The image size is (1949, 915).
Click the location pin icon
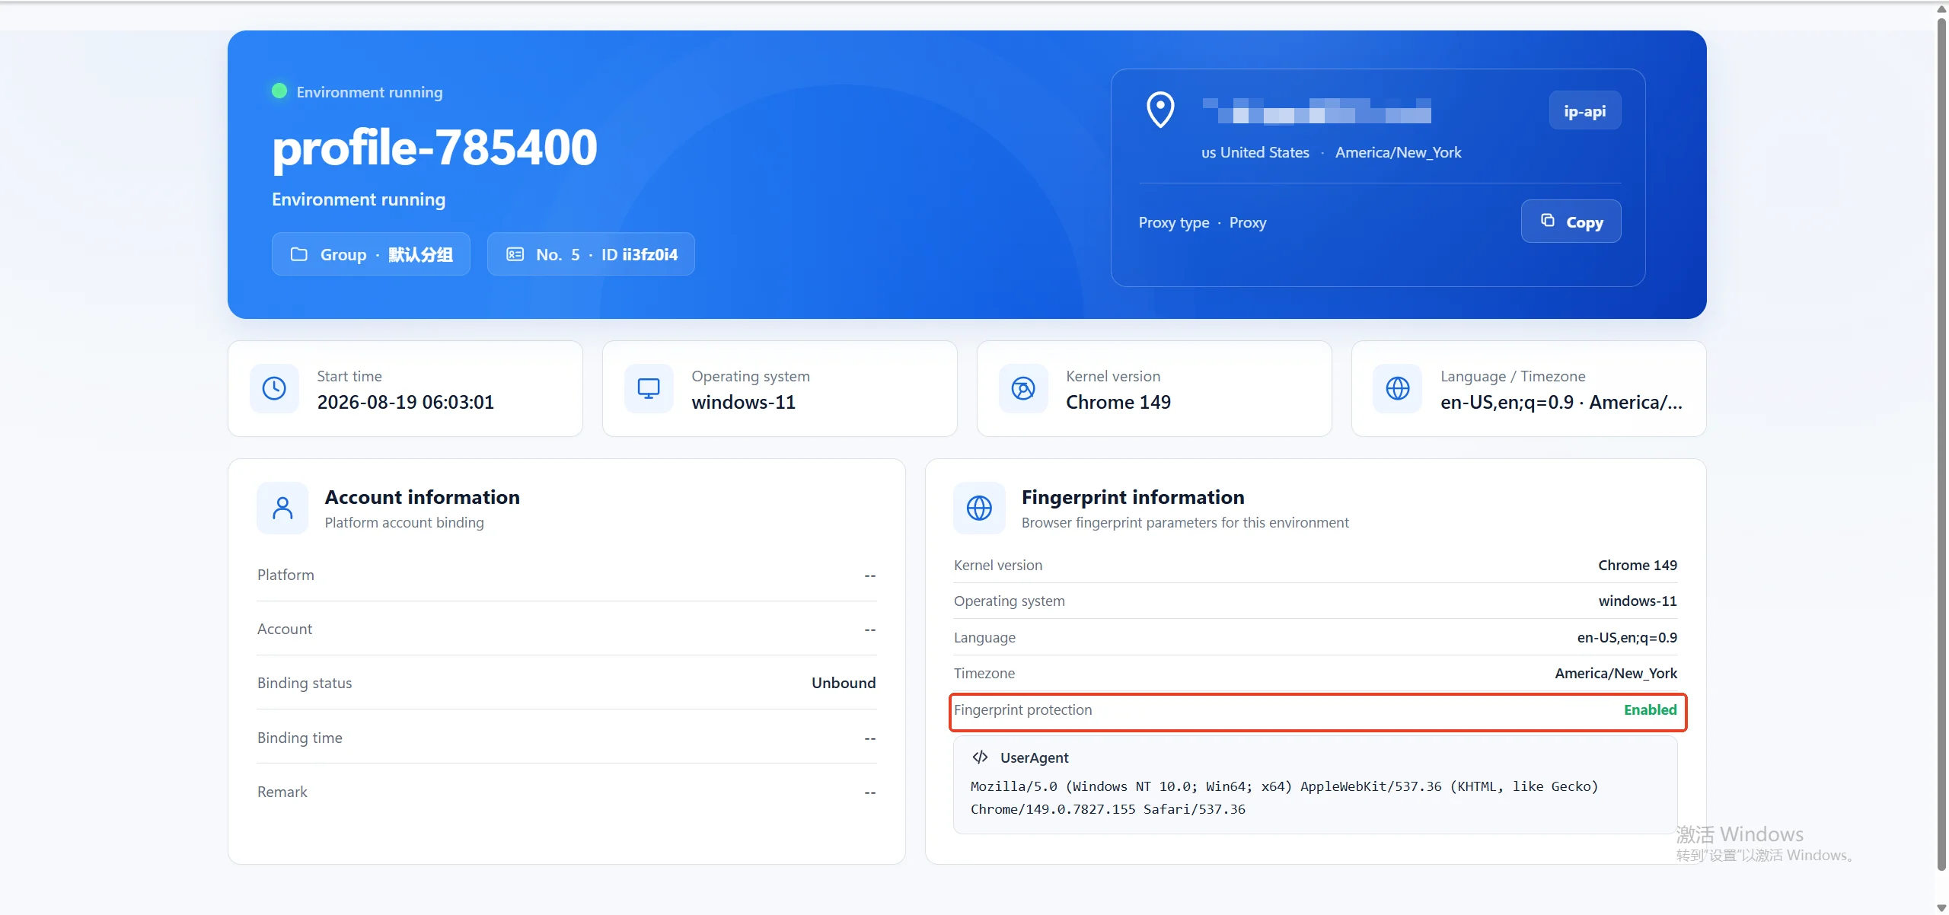(1160, 110)
